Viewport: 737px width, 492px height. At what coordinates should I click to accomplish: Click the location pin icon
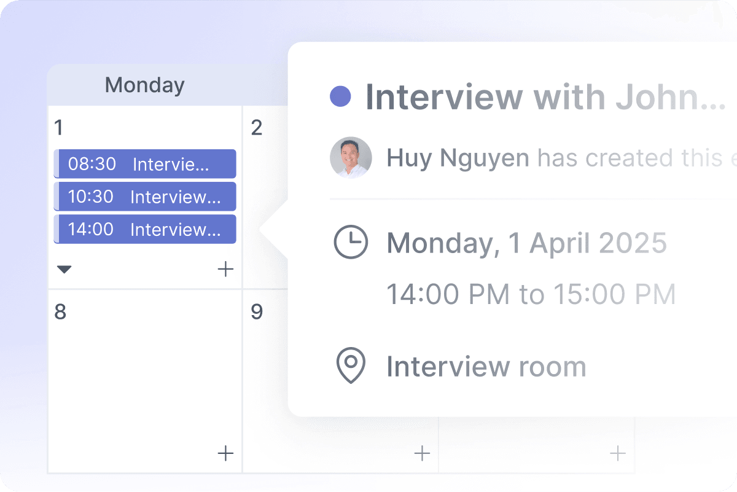click(351, 366)
